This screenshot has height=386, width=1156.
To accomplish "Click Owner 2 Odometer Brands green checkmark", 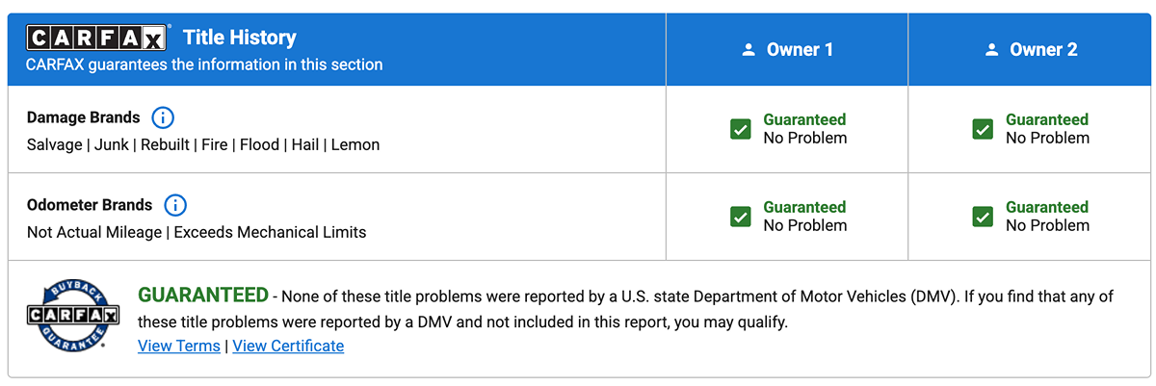I will 983,217.
